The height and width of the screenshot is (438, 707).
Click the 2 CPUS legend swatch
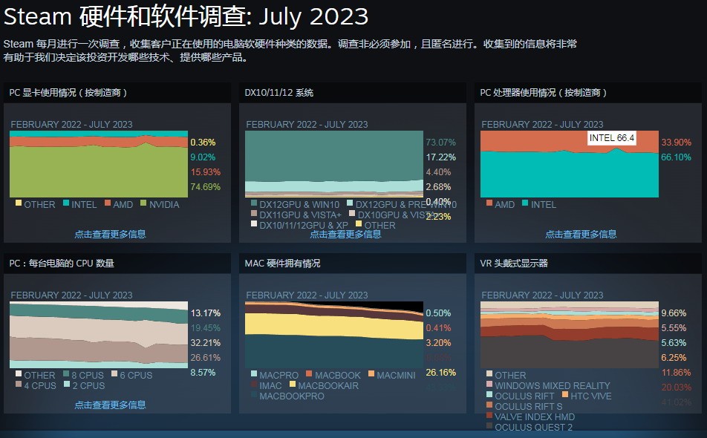click(x=67, y=384)
